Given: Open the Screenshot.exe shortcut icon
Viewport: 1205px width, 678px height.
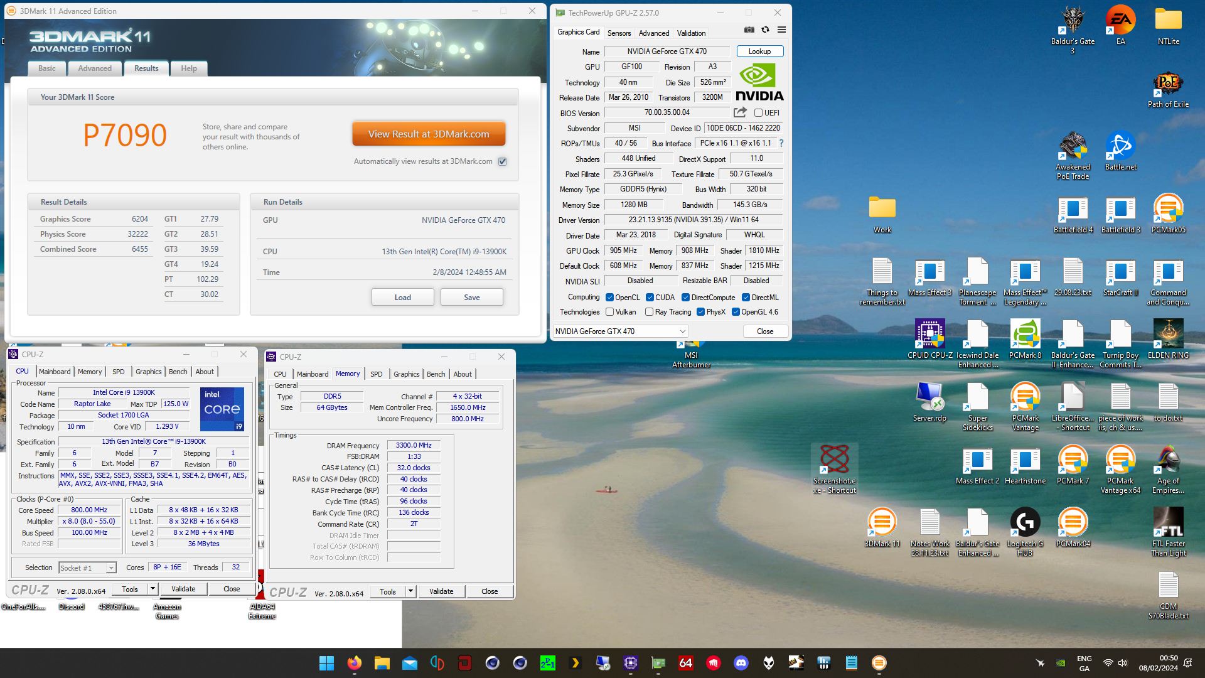Looking at the screenshot, I should [x=834, y=469].
